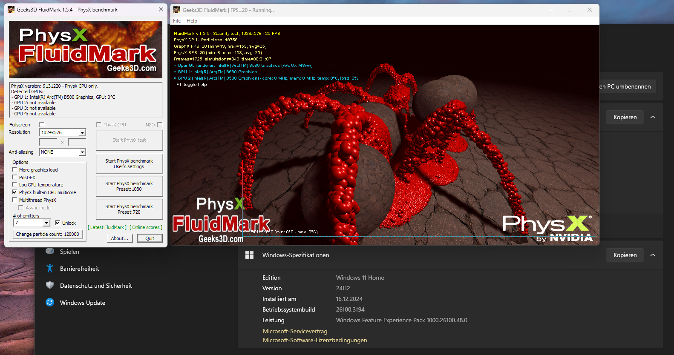Start PhysX benchmark Preset:720
674x355 pixels.
pos(129,209)
